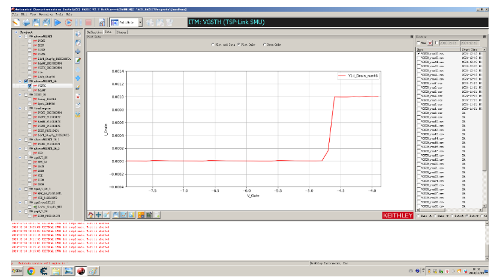Click the document-chart icon beside mode selector
The width and height of the screenshot is (494, 277).
click(x=102, y=22)
